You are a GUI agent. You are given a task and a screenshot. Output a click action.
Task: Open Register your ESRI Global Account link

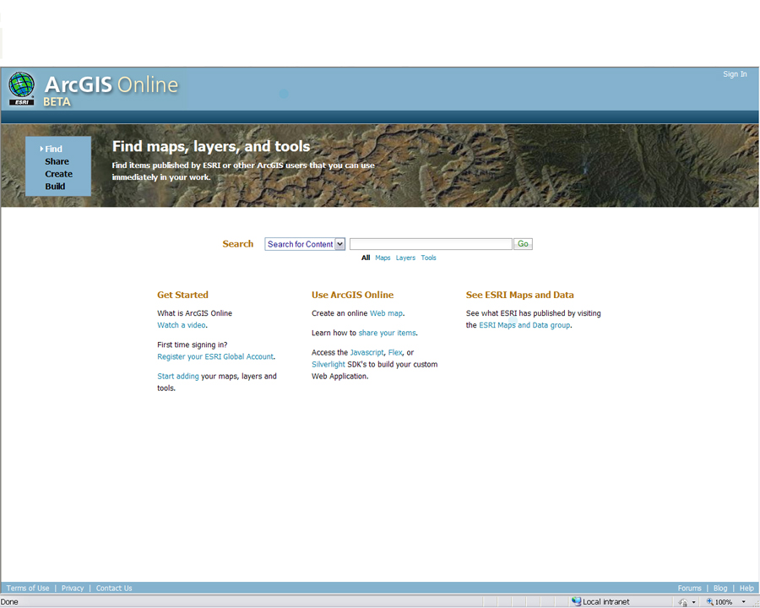tap(215, 356)
